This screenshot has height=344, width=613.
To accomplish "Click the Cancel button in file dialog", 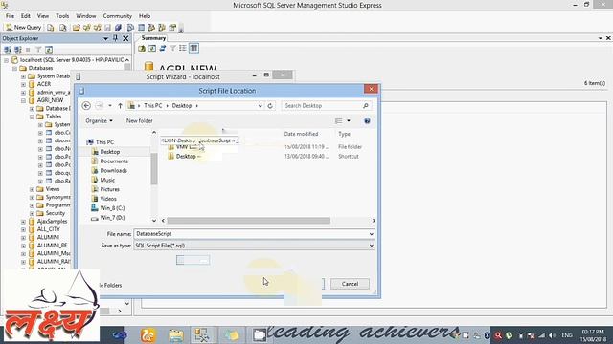I will (350, 284).
